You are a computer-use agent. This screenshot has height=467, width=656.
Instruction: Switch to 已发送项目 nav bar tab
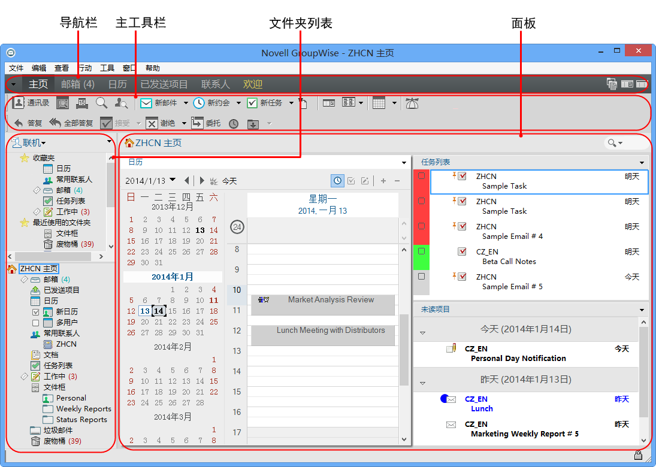pyautogui.click(x=164, y=84)
